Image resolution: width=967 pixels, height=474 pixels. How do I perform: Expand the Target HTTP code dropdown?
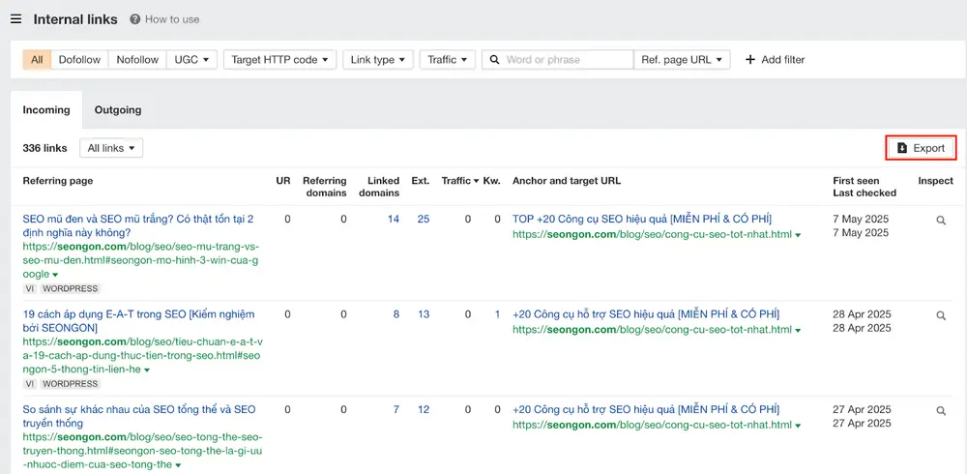(x=280, y=60)
